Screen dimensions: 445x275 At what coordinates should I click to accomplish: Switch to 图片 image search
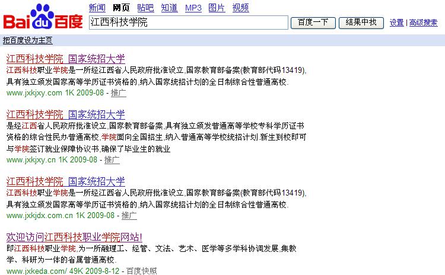pos(217,8)
